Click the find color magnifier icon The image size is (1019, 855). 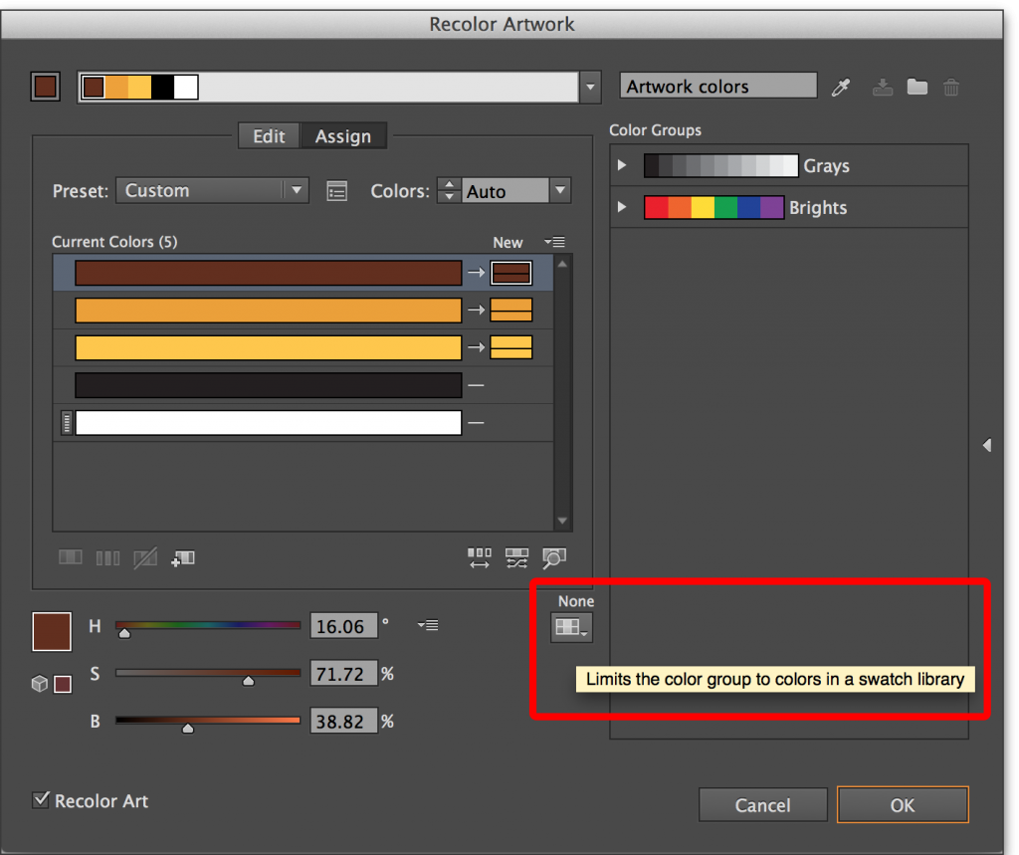coord(553,558)
